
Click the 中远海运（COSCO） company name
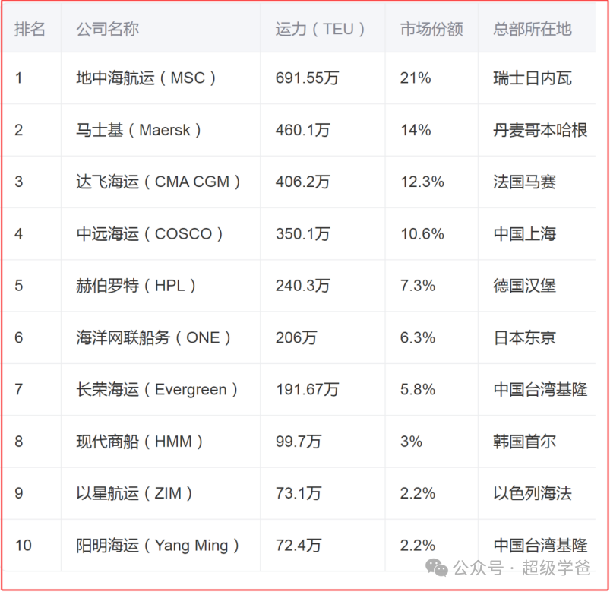coord(150,233)
